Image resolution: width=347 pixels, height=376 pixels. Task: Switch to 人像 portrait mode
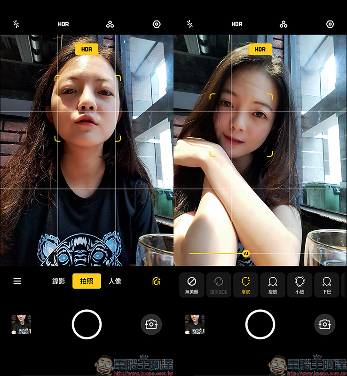click(x=115, y=281)
